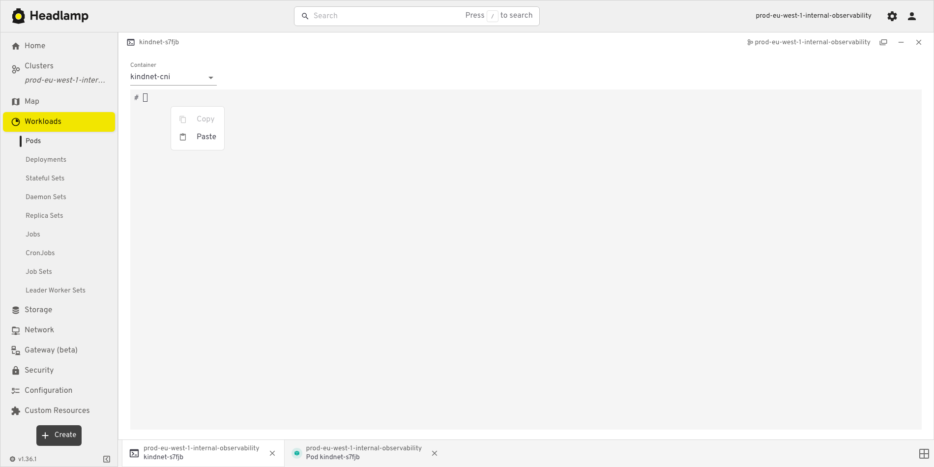
Task: Click the version text v1.36.1
Action: click(28, 459)
